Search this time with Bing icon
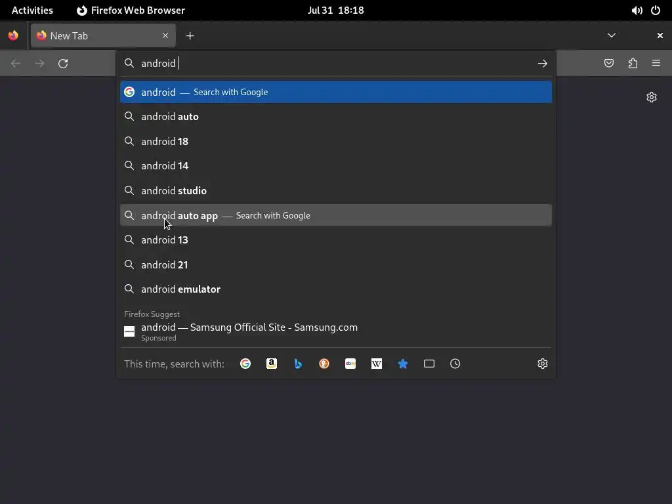 [298, 364]
